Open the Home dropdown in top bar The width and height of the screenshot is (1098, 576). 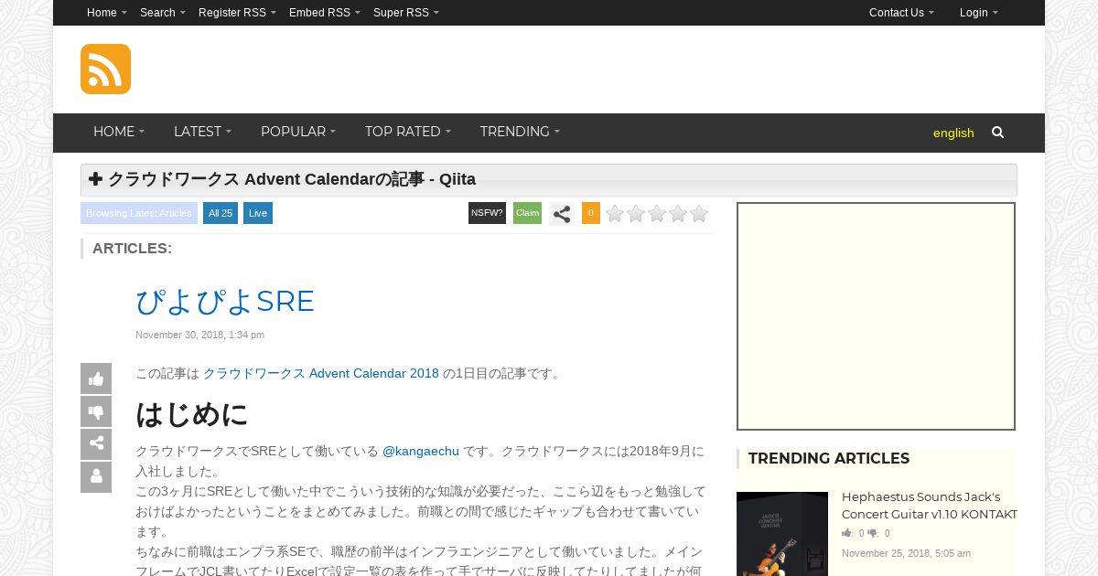[106, 13]
